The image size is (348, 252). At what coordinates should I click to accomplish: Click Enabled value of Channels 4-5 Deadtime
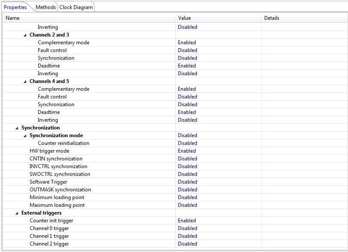coord(187,112)
